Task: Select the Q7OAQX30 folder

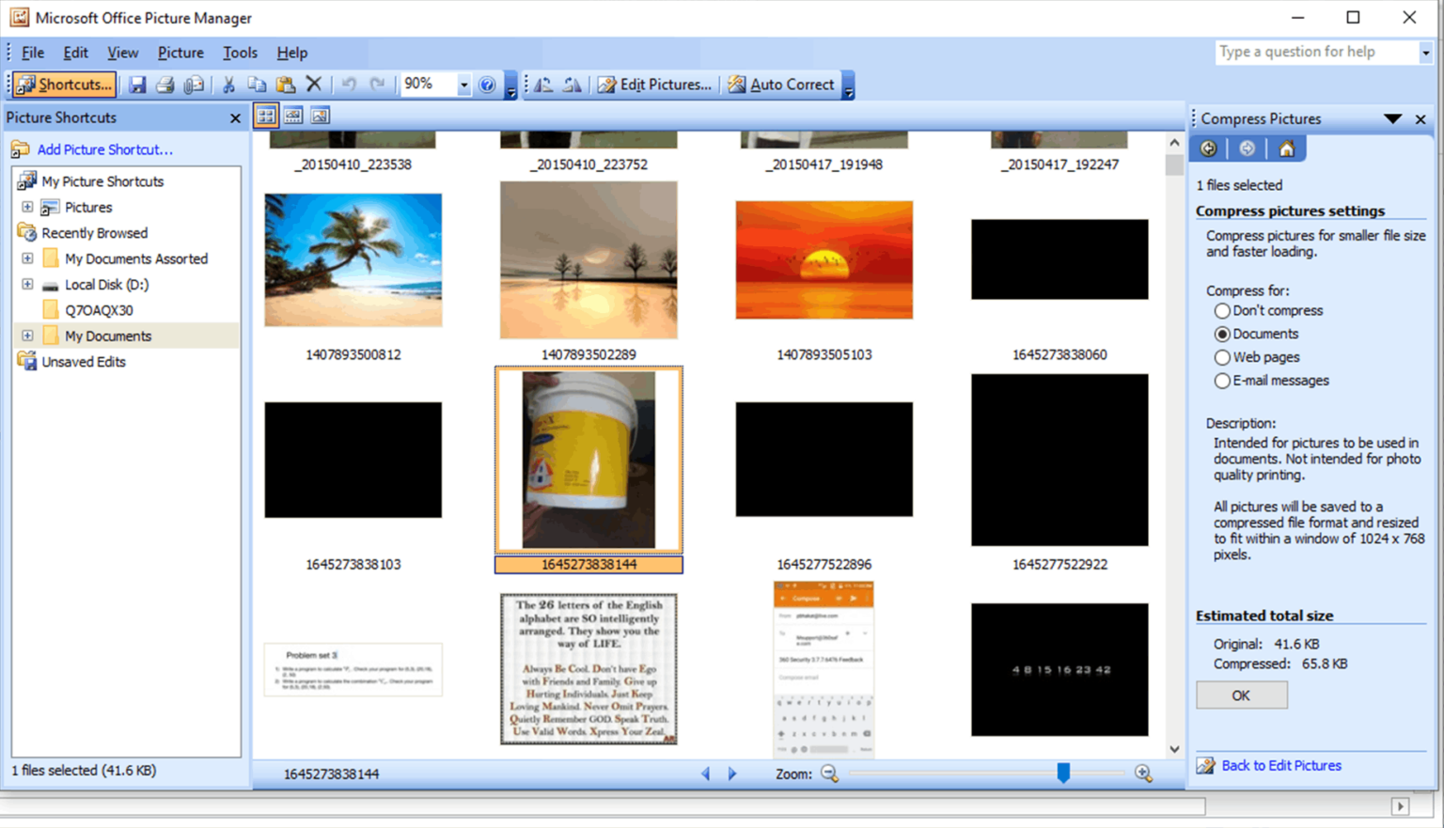Action: [98, 310]
